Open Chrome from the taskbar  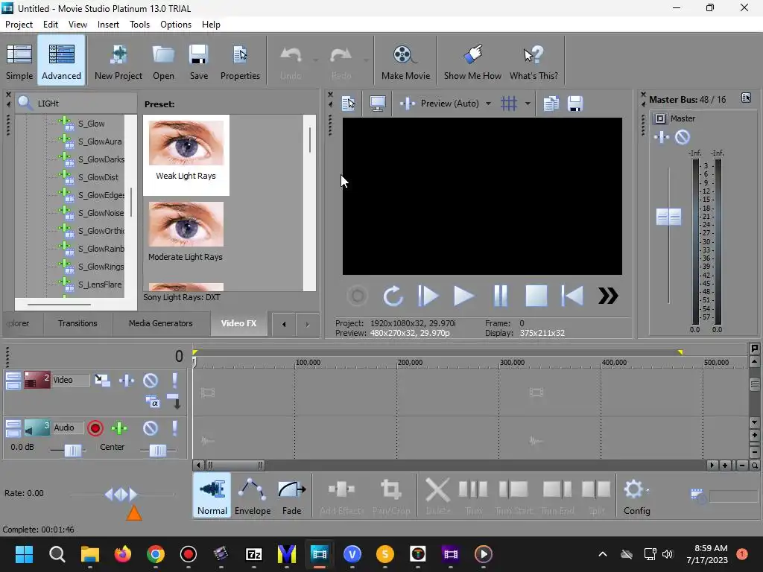(x=155, y=554)
